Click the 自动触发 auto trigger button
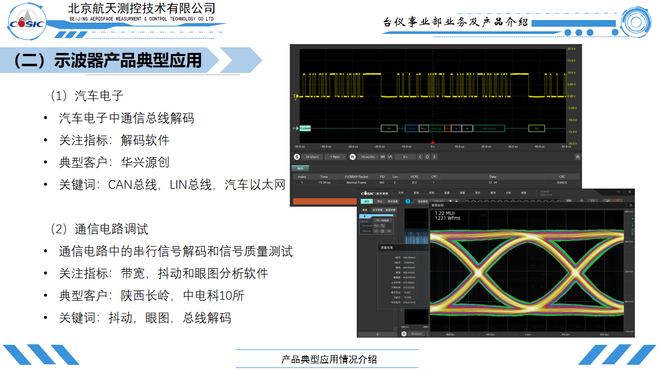Viewport: 658px width, 370px height. click(423, 201)
